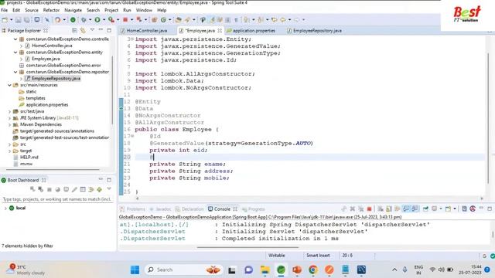Click debug restart icon in Boot Dashboard toolbar
Viewport: 495px width, 278px height.
pos(41,189)
